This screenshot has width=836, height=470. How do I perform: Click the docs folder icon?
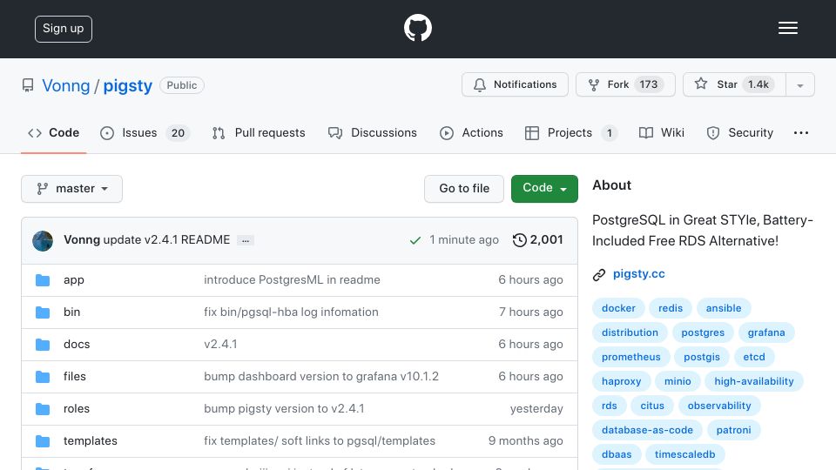43,345
